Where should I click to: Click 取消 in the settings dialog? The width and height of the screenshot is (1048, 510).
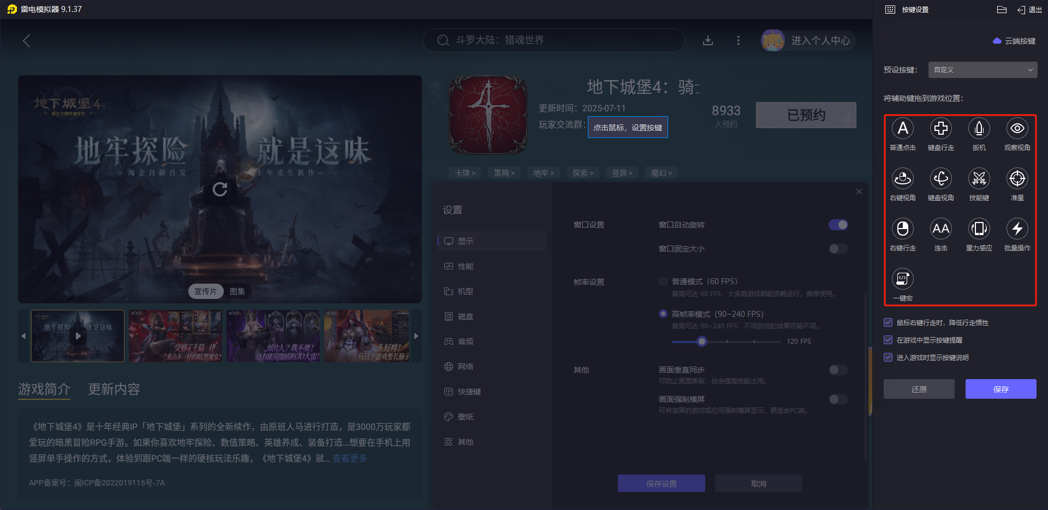tap(759, 483)
